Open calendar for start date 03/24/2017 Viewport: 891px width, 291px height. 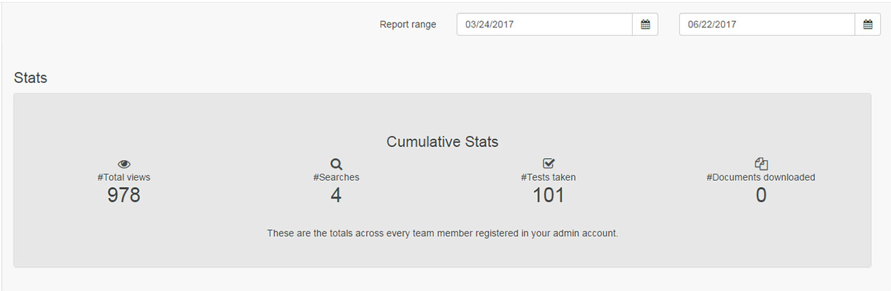point(645,25)
